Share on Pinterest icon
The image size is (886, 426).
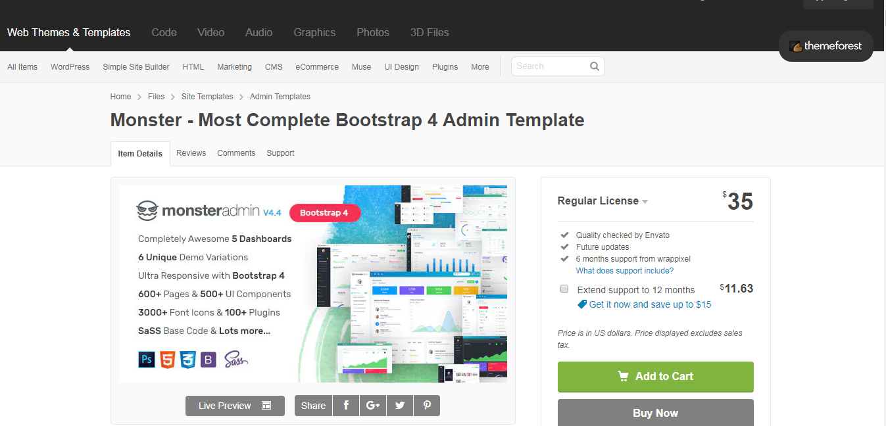tap(427, 406)
